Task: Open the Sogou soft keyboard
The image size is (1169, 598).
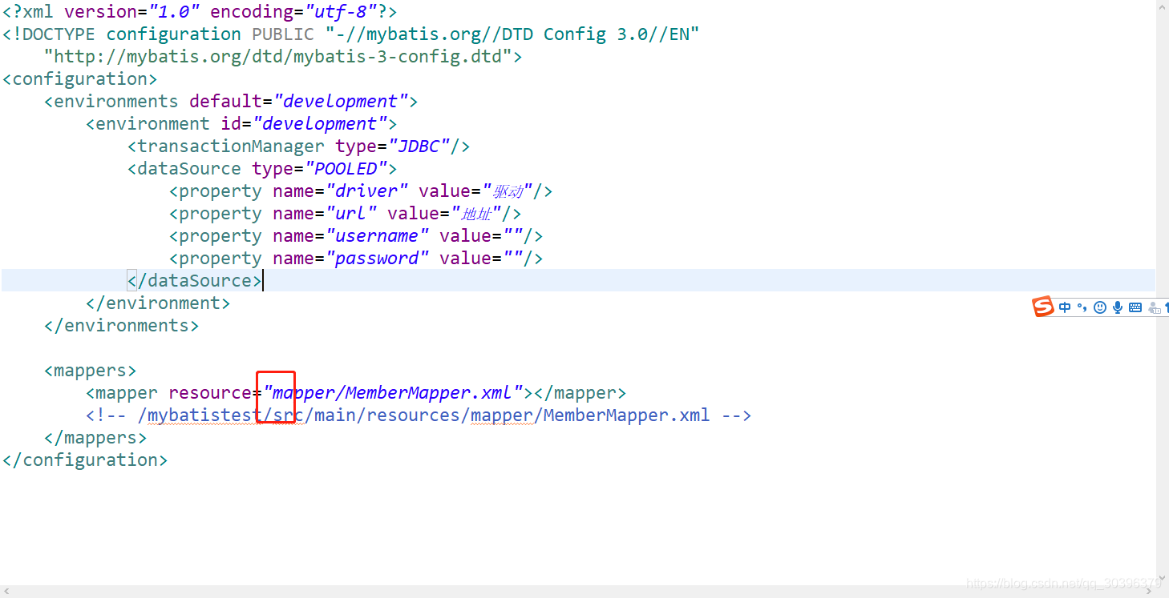Action: tap(1135, 307)
